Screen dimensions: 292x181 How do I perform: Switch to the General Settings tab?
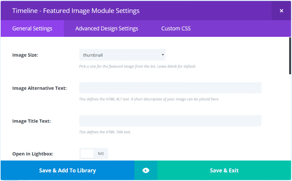click(32, 29)
